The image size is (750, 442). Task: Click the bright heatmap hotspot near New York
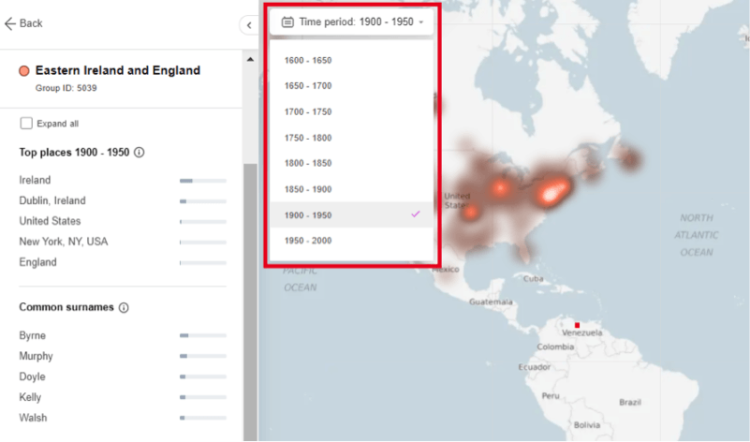tap(551, 193)
